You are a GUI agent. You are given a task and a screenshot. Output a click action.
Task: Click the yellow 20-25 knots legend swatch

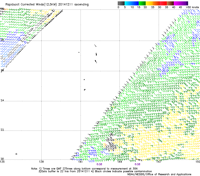pyautogui.click(x=149, y=3)
